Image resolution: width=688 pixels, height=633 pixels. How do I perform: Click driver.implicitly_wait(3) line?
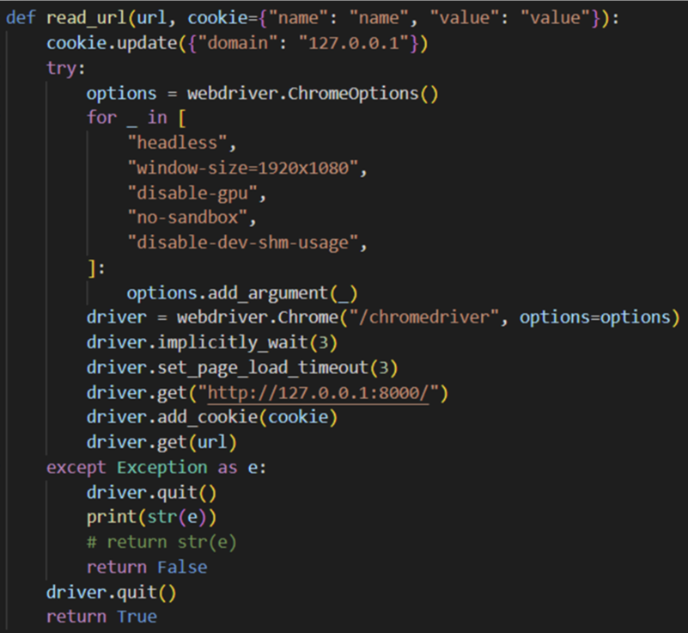tap(212, 342)
